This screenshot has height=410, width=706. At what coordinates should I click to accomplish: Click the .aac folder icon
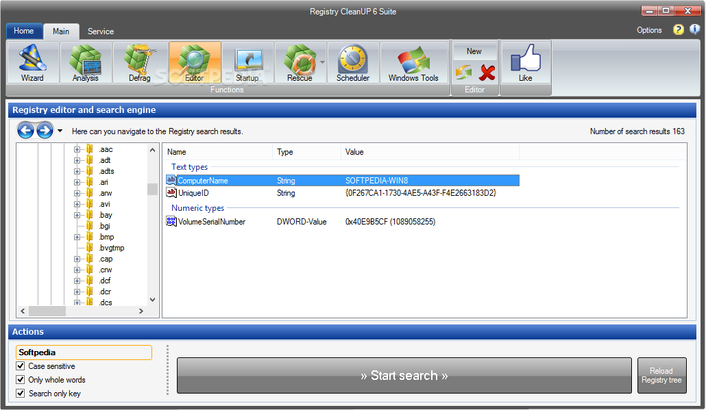(90, 149)
